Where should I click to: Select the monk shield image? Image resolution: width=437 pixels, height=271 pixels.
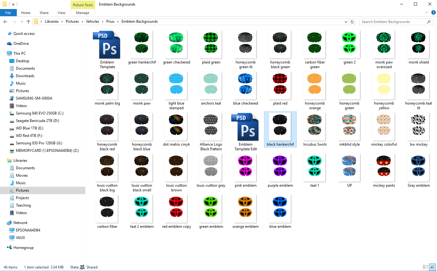(419, 45)
